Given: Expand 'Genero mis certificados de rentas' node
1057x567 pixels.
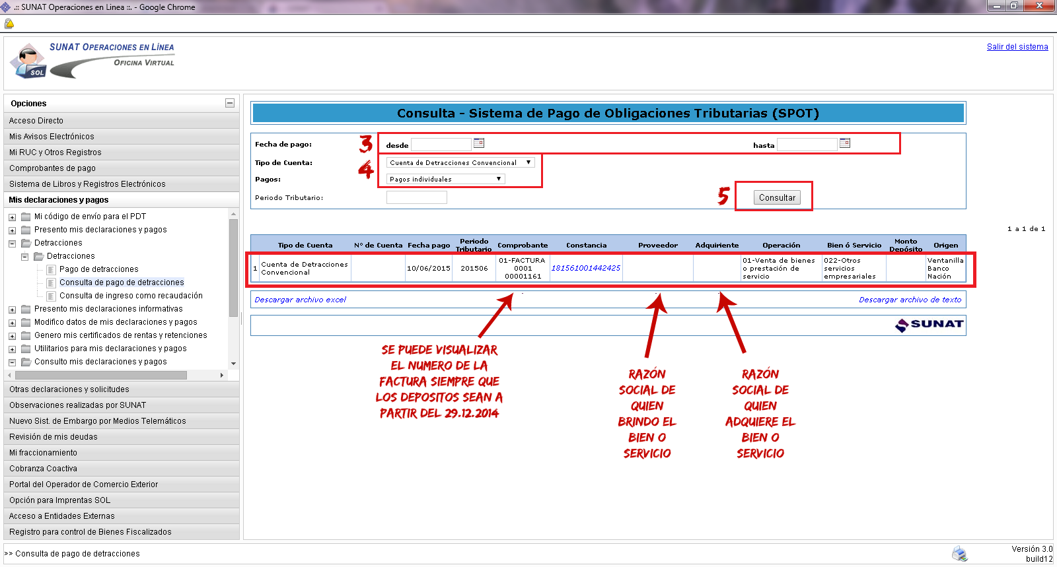Looking at the screenshot, I should [12, 336].
